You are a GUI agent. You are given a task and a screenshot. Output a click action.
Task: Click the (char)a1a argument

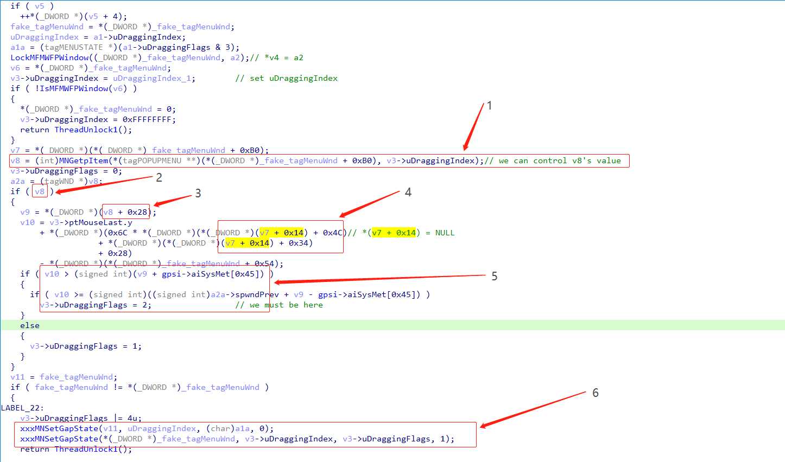click(227, 428)
